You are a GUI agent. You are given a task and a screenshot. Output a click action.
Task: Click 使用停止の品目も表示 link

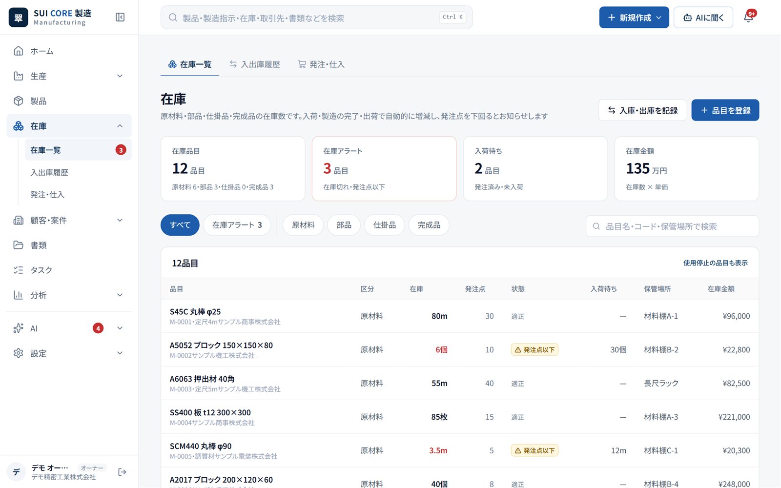pyautogui.click(x=715, y=263)
